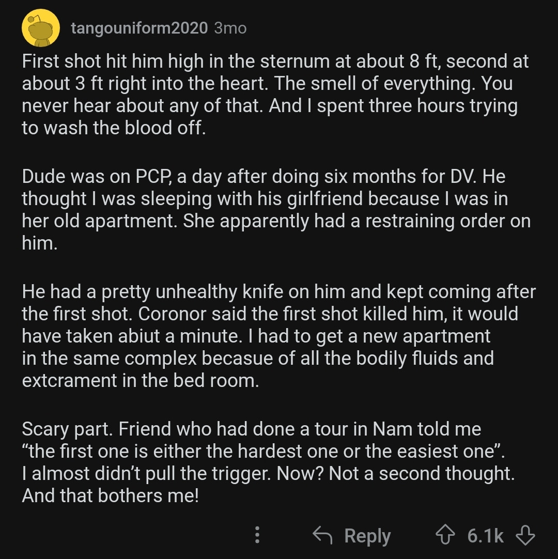Click the 6.1k vote count
This screenshot has height=559, width=558.
coord(485,535)
